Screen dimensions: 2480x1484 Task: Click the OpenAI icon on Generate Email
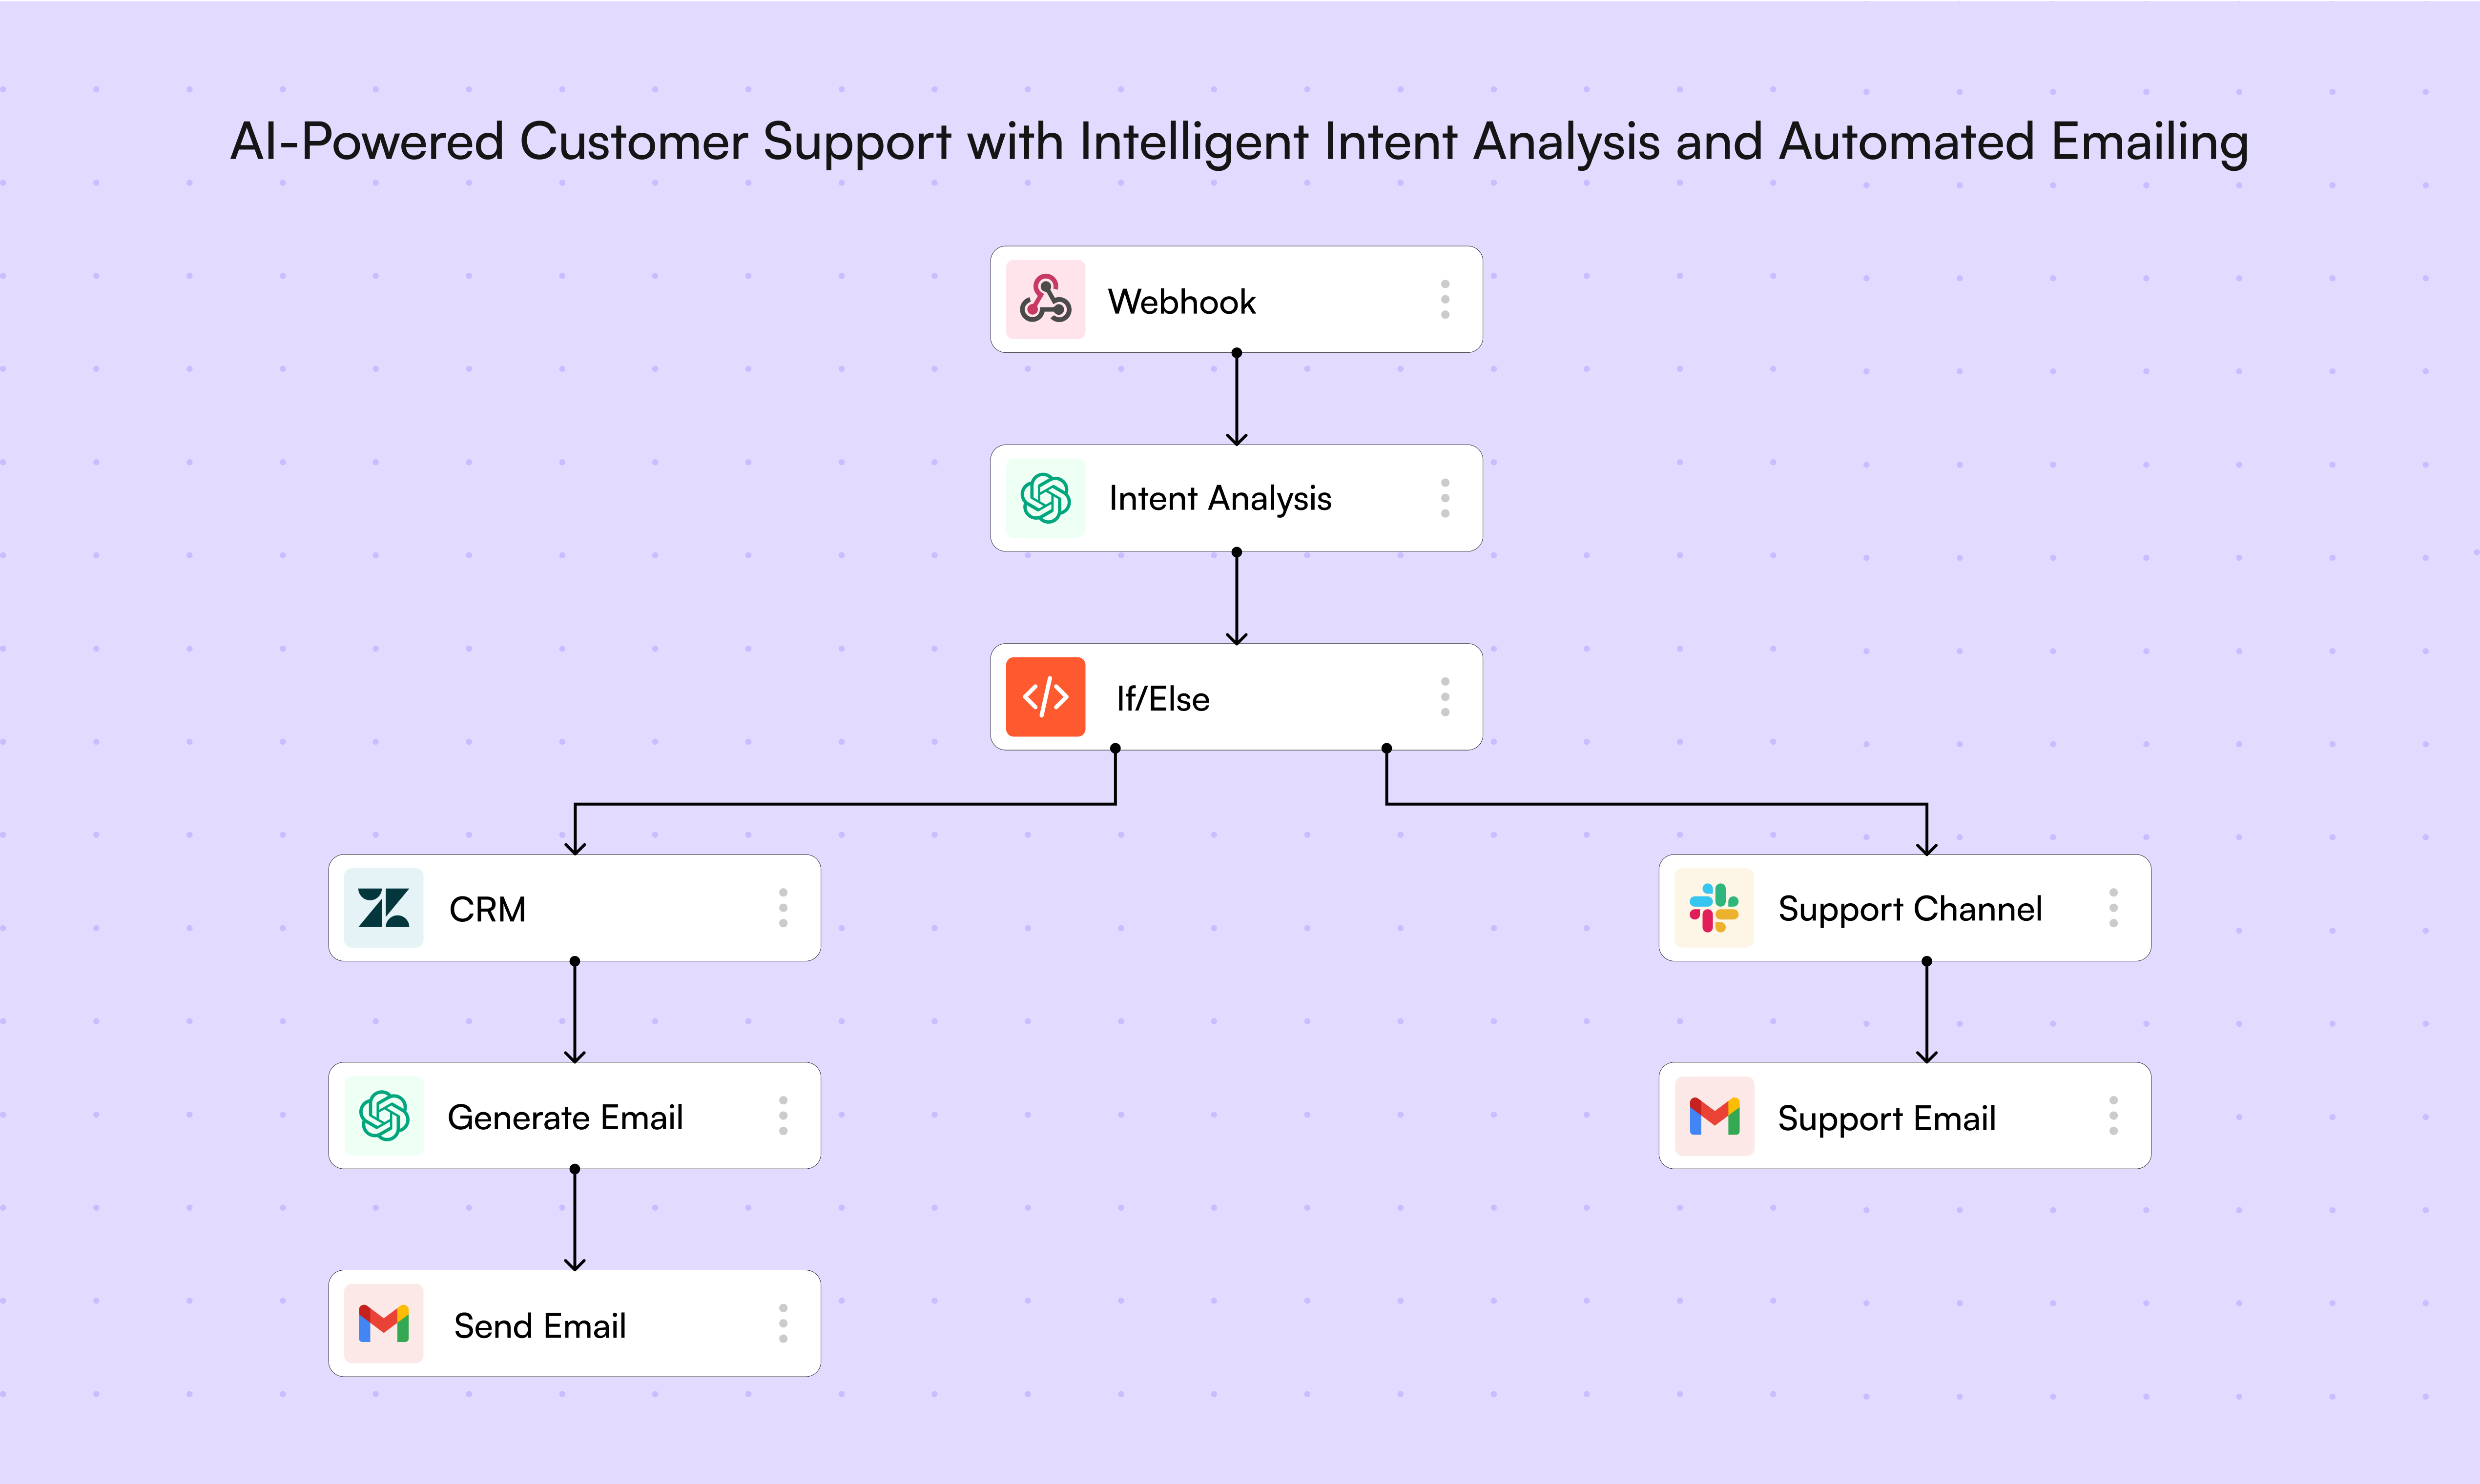point(383,1116)
